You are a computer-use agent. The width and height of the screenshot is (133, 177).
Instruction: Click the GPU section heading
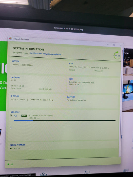coord(71,79)
